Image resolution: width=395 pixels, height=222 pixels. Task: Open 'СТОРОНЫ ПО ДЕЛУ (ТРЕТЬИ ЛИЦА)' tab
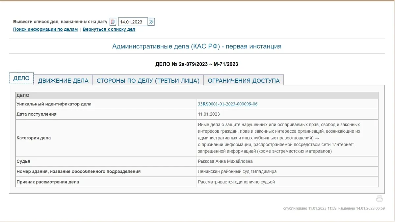(x=148, y=81)
